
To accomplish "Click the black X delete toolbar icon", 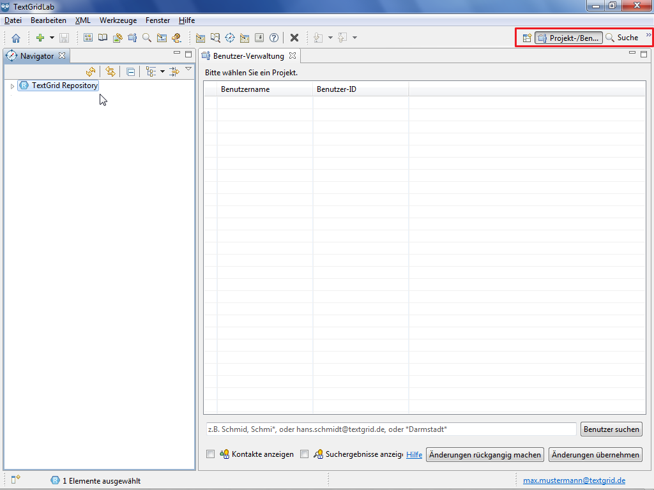I will [x=294, y=38].
